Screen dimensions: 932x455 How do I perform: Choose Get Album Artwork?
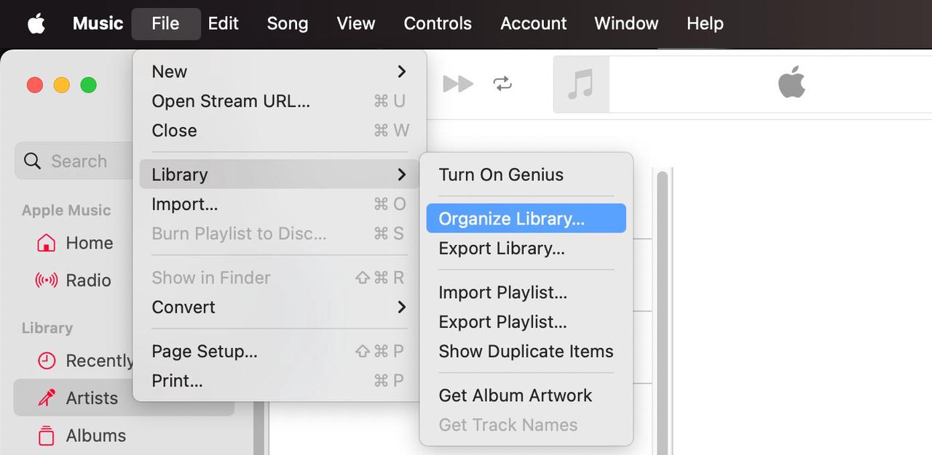[x=515, y=395]
